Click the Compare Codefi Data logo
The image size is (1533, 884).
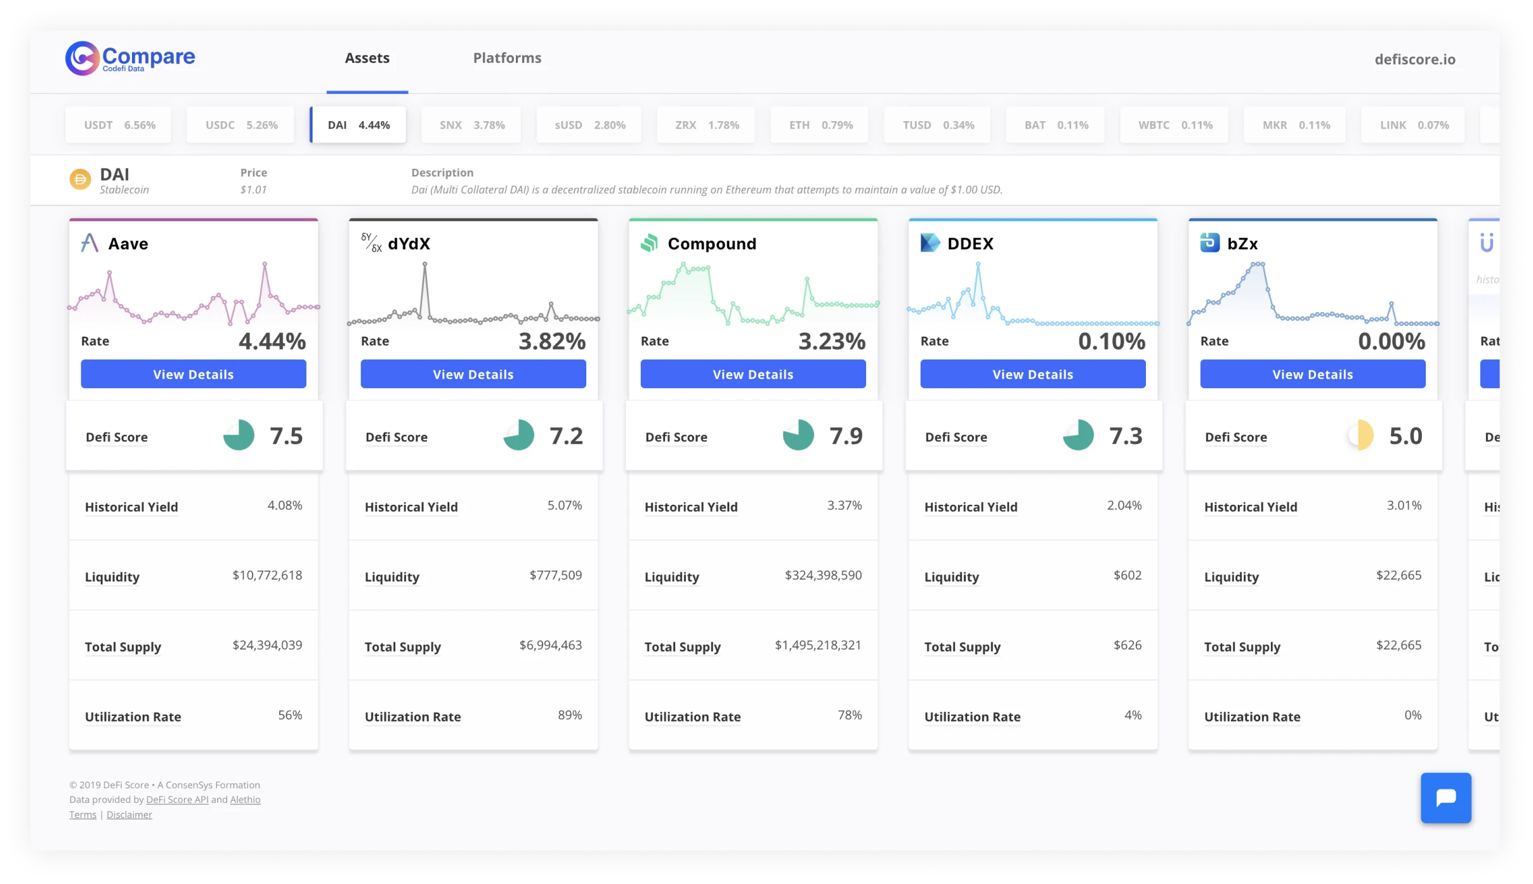tap(130, 58)
